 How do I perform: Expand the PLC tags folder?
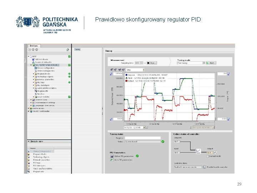pyautogui.click(x=34, y=83)
